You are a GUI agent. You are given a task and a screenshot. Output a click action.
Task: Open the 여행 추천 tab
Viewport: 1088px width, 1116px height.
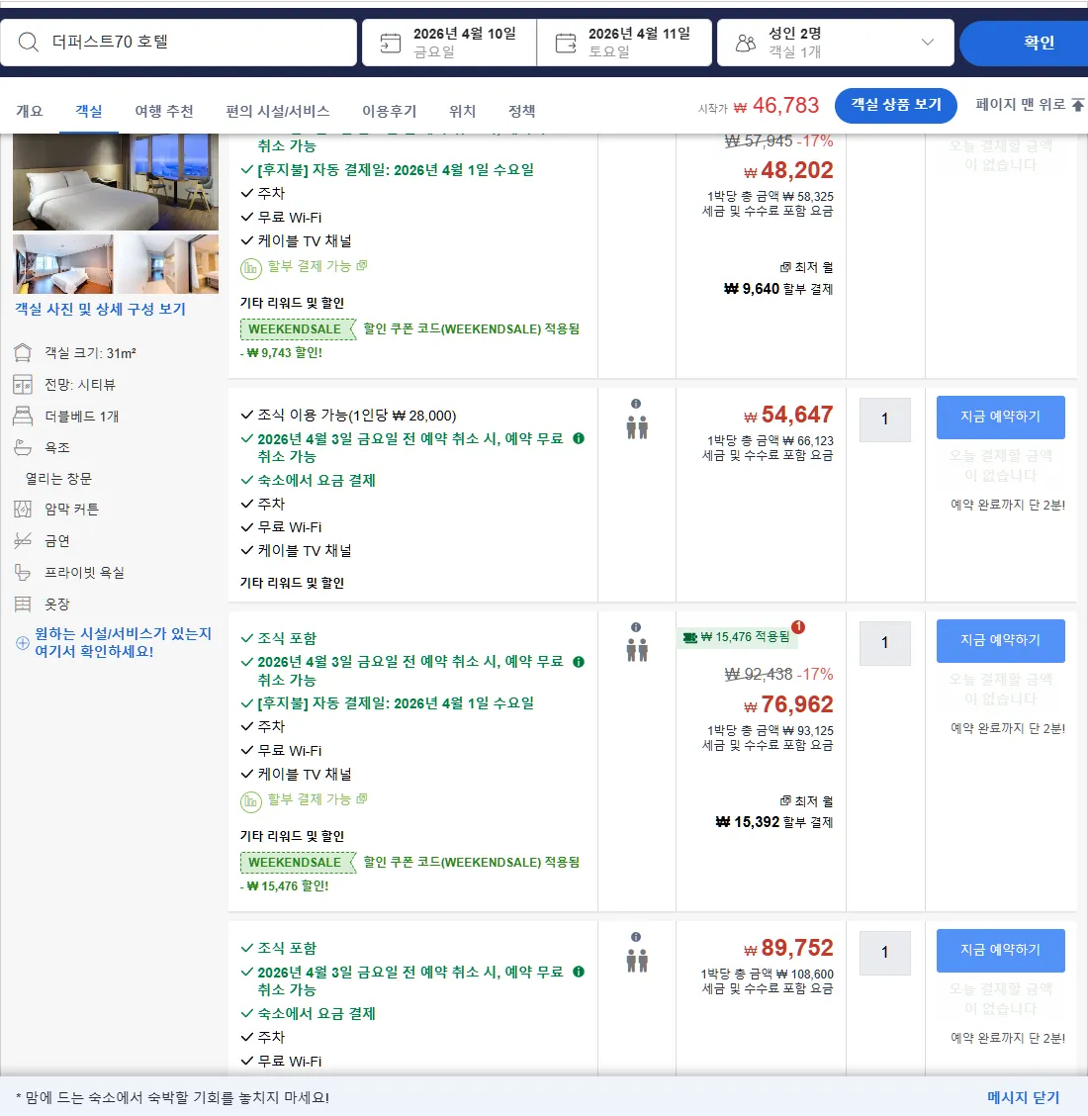coord(164,111)
